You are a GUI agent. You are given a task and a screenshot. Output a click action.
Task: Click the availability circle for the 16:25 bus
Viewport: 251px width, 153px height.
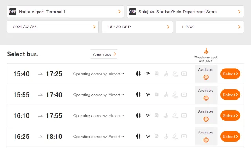(206, 140)
